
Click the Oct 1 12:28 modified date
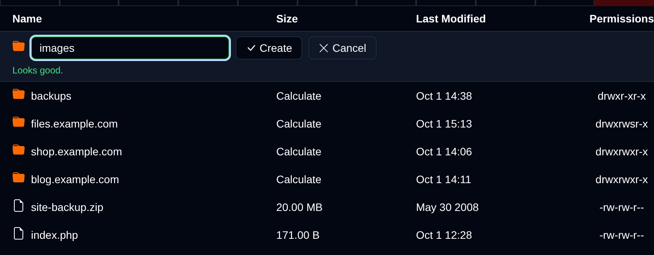(x=444, y=235)
